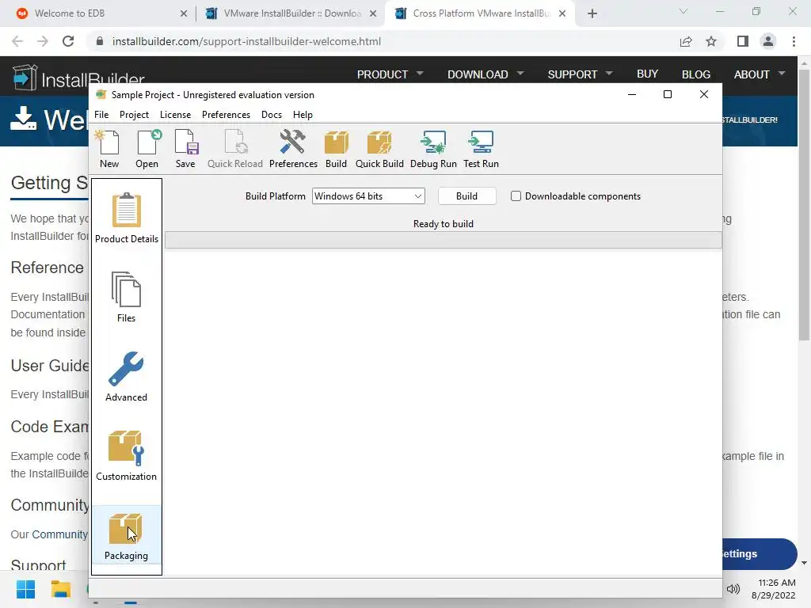Image resolution: width=811 pixels, height=608 pixels.
Task: Create a New project from toolbar
Action: pyautogui.click(x=109, y=149)
